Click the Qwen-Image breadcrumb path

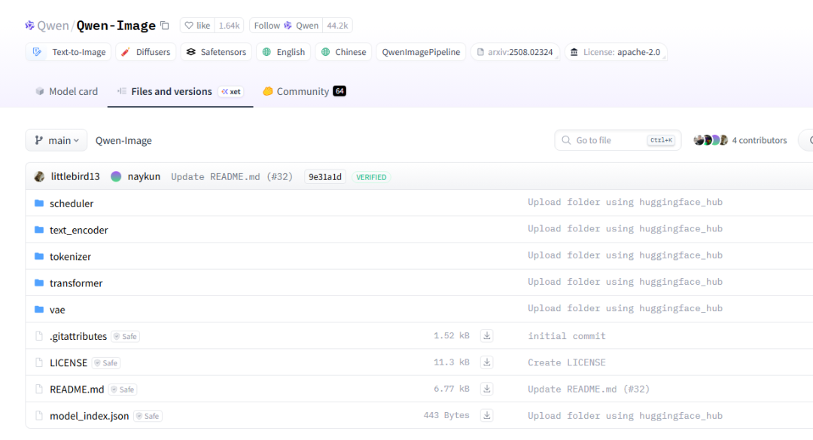coord(123,141)
